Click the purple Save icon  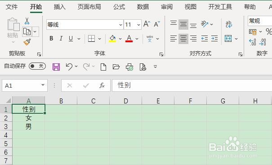pos(56,67)
